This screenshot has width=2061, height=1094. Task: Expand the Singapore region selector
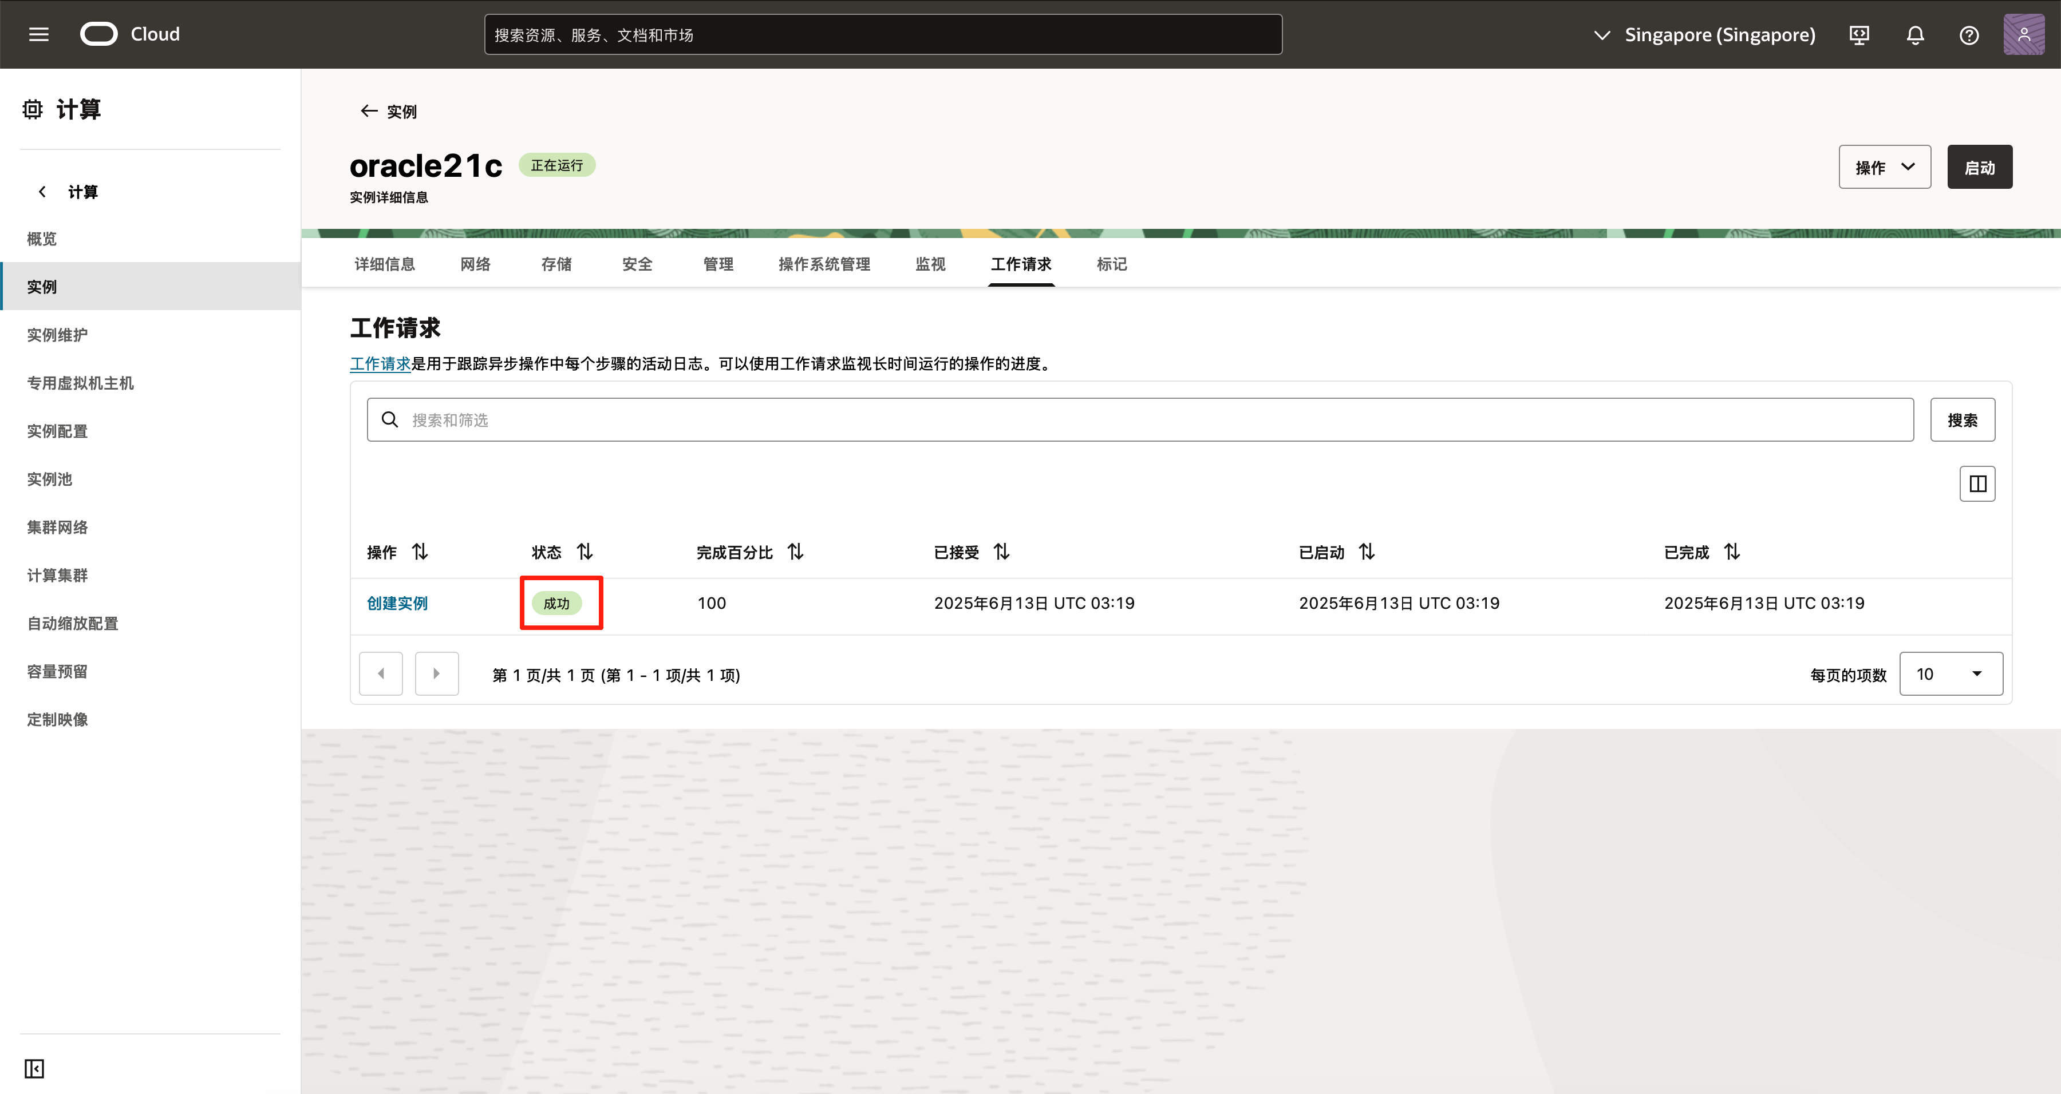pyautogui.click(x=1704, y=35)
